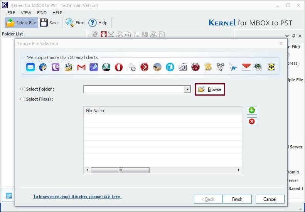This screenshot has height=212, width=305.
Task: Click the red circle arrow client icon
Action: (144, 67)
